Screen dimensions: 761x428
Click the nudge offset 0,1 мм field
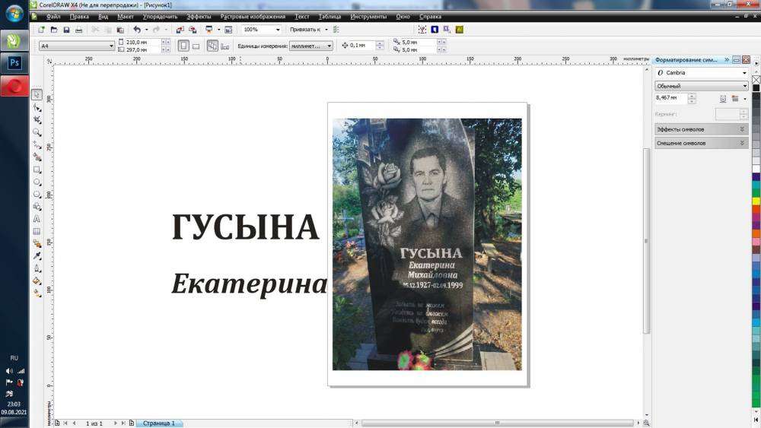pos(361,46)
